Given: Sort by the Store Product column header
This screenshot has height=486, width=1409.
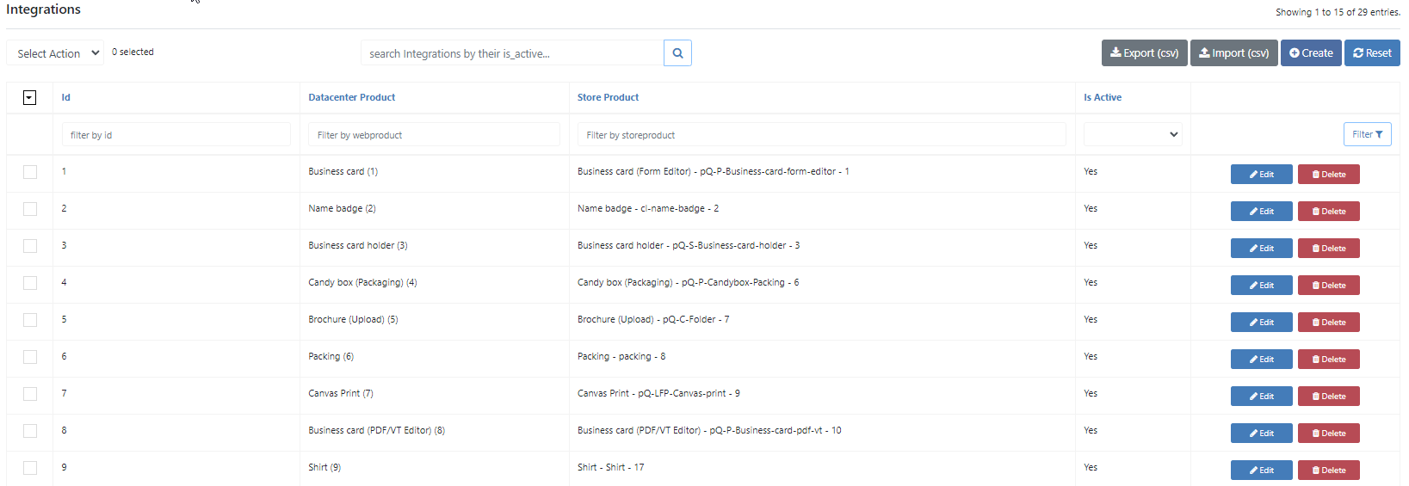Looking at the screenshot, I should [x=608, y=97].
